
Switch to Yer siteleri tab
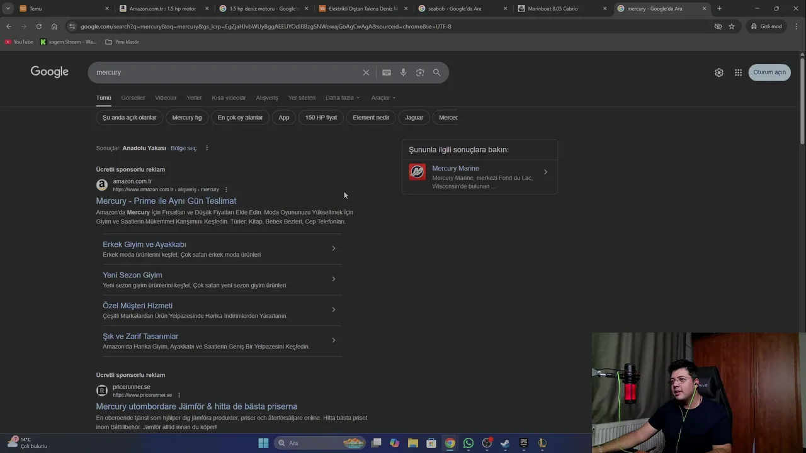point(302,98)
